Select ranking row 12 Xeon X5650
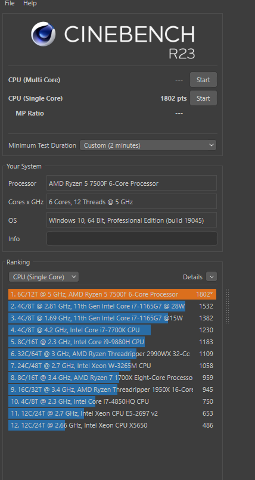This screenshot has height=480, width=255. (x=113, y=425)
